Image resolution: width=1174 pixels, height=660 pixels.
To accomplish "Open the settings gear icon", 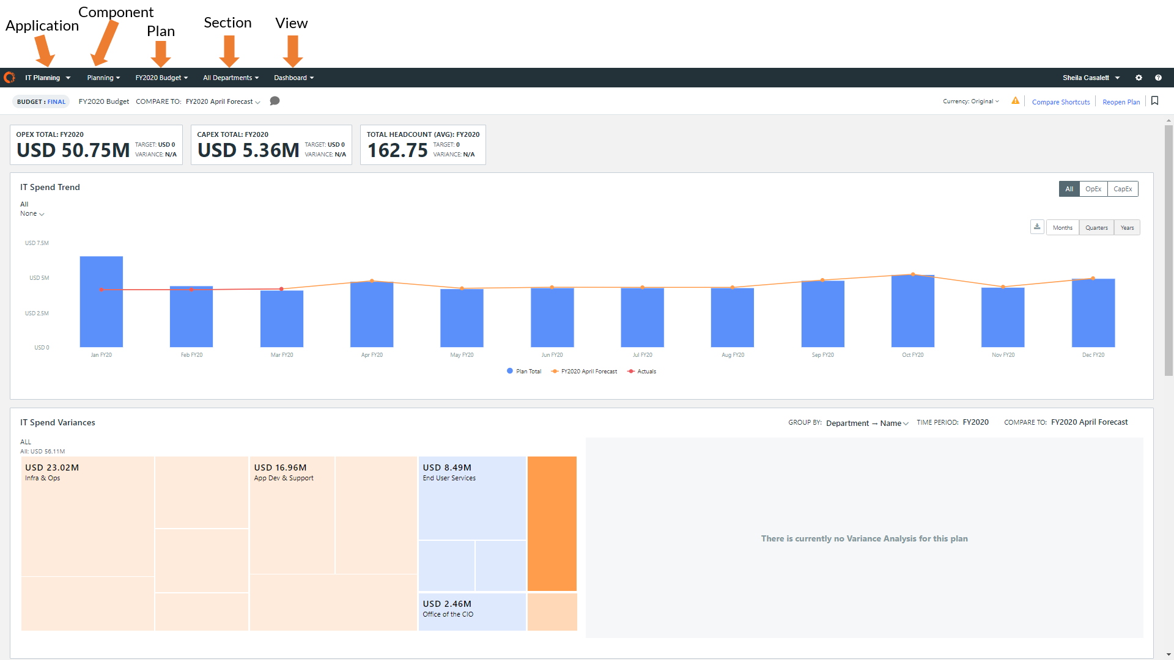I will (x=1139, y=78).
